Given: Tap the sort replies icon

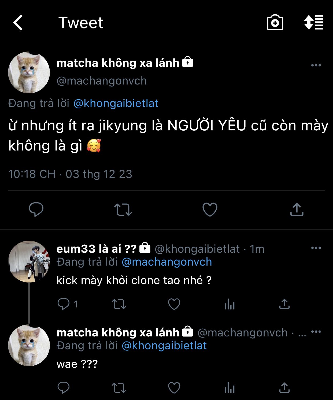Looking at the screenshot, I should [x=313, y=22].
